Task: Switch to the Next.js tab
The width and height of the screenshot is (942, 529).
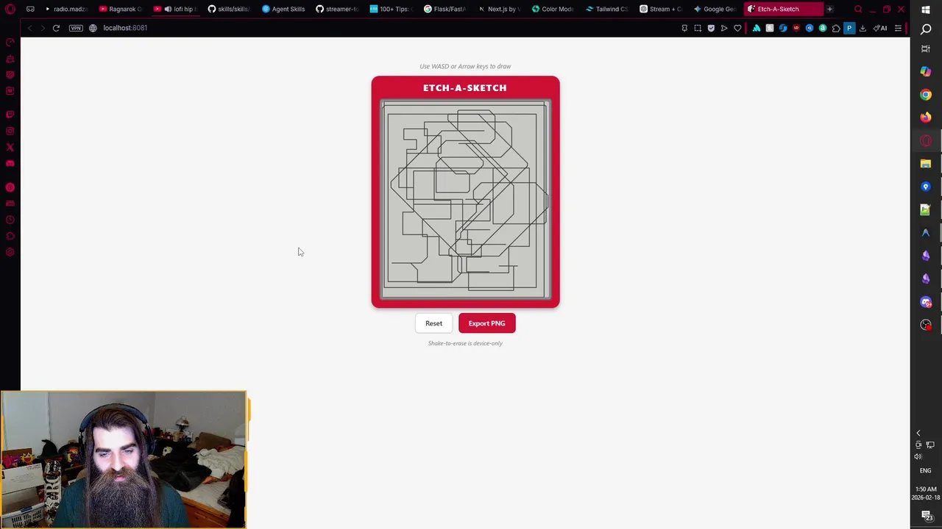Action: (500, 9)
